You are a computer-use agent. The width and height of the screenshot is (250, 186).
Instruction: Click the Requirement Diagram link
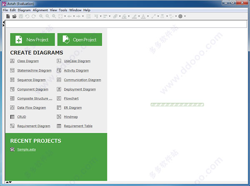pos(34,126)
